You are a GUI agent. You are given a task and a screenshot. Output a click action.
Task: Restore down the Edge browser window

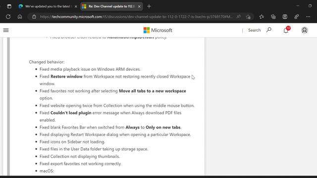[x=310, y=6]
